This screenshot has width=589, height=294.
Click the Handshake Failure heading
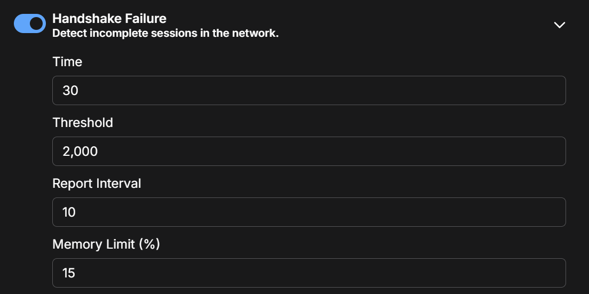click(x=109, y=19)
